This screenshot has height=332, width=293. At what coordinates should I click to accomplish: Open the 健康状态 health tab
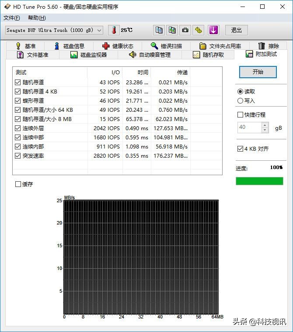[x=118, y=46]
